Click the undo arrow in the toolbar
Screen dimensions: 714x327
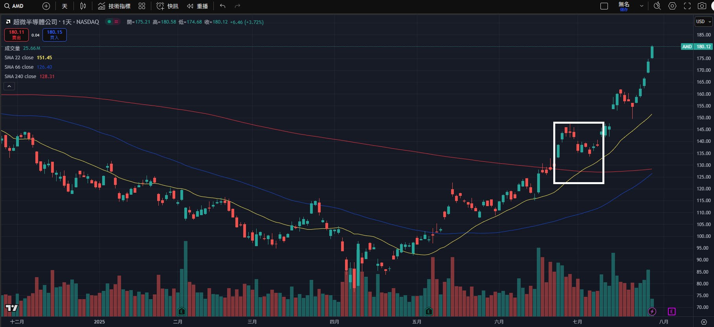coord(223,6)
